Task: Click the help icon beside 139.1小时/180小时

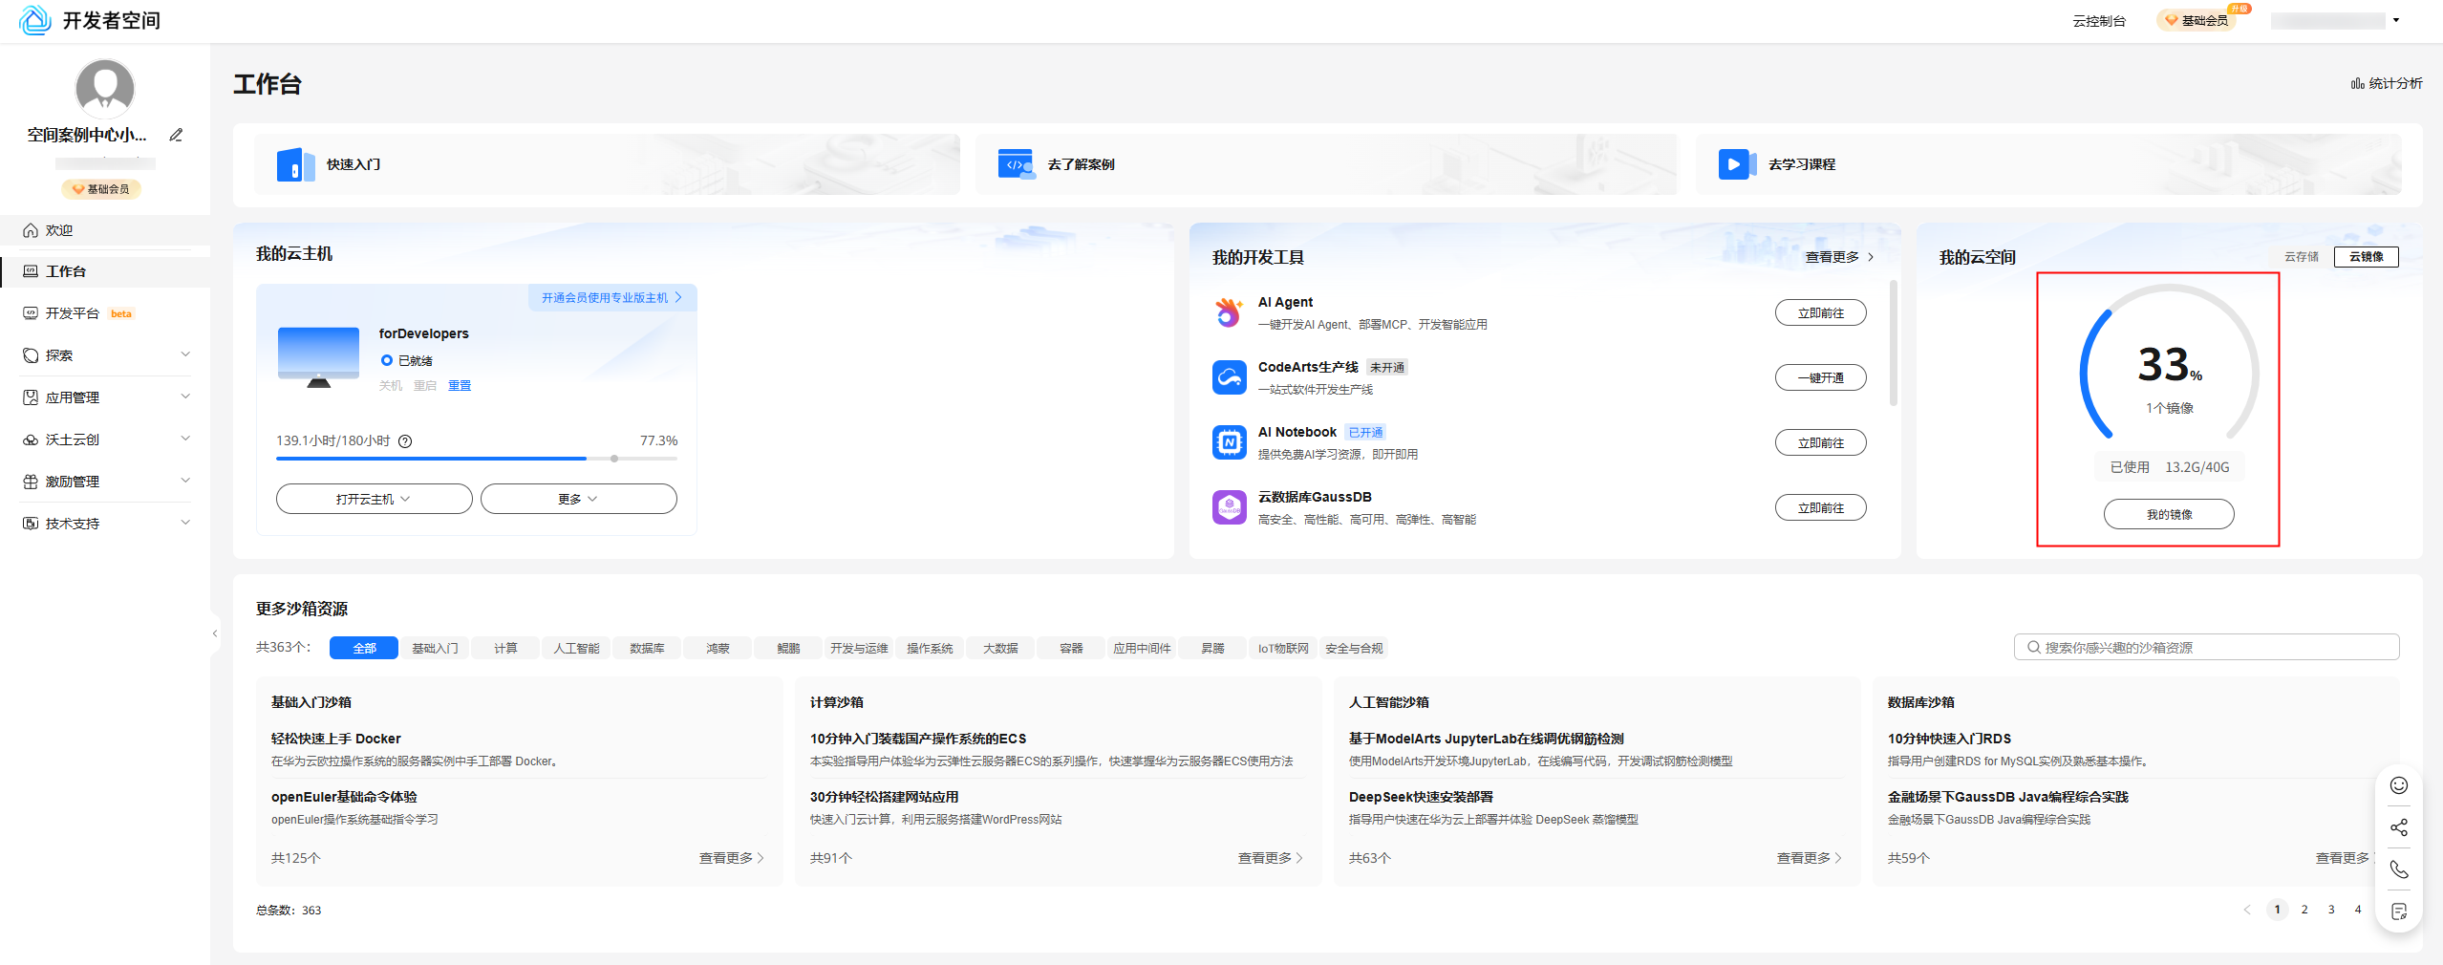Action: (x=405, y=440)
